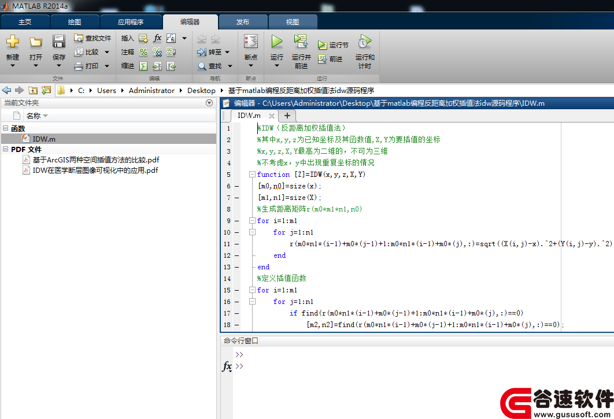
Task: Open the 断点 dropdown arrow
Action: click(x=250, y=65)
